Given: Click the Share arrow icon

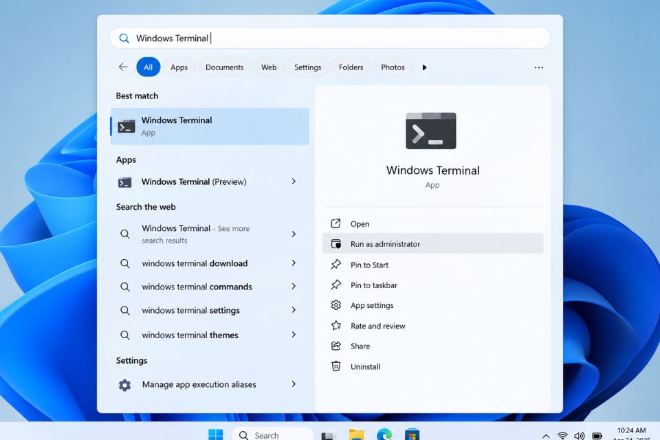Looking at the screenshot, I should click(x=335, y=346).
